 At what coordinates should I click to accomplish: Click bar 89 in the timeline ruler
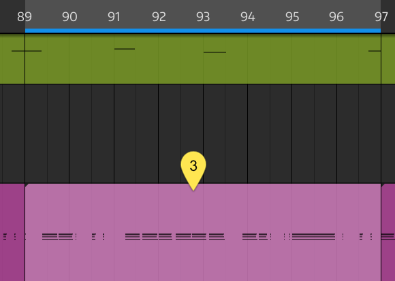click(25, 17)
